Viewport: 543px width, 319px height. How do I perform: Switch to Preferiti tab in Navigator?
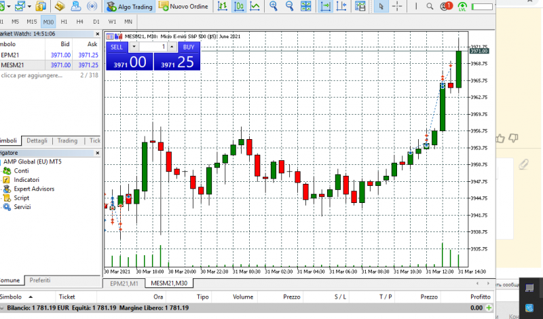pos(40,280)
